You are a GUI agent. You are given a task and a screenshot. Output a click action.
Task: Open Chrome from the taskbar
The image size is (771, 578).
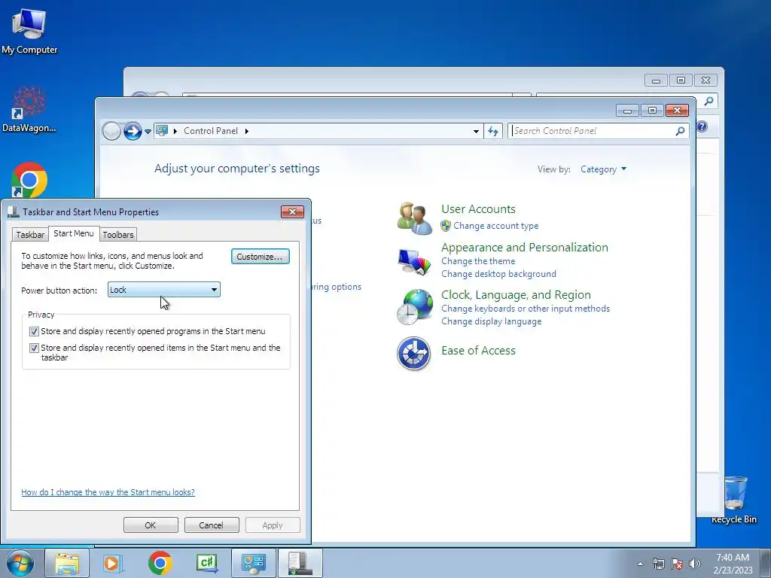(x=160, y=563)
